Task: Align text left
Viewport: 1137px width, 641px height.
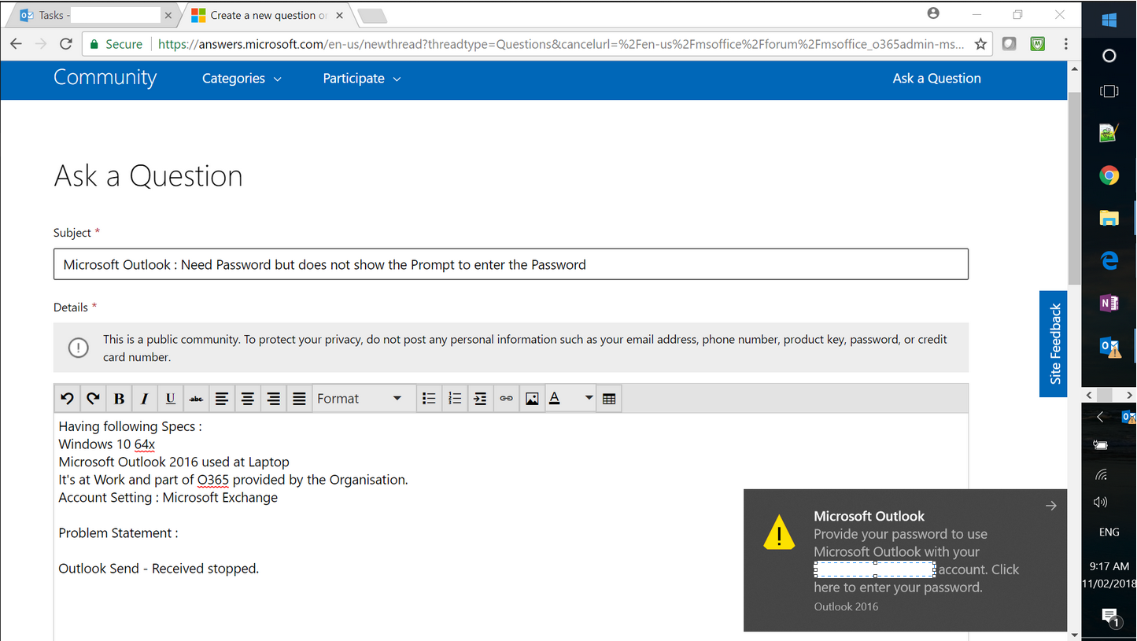Action: pos(222,399)
